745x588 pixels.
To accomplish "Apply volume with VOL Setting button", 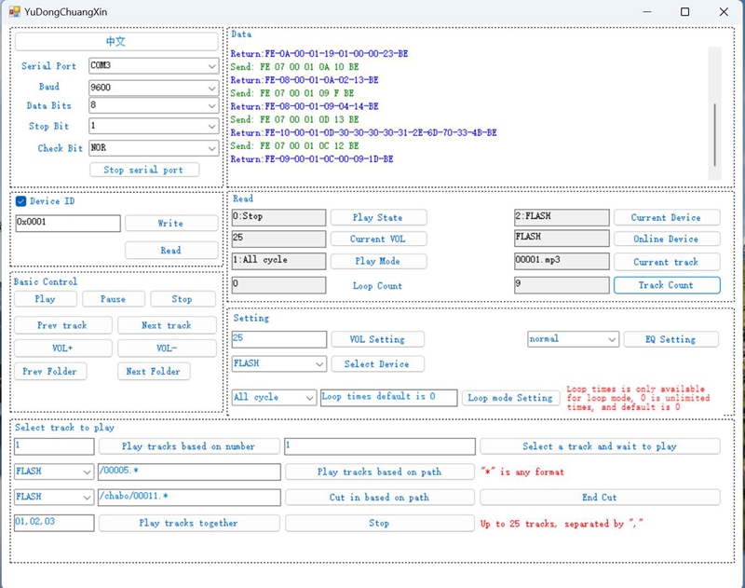I will (x=378, y=339).
